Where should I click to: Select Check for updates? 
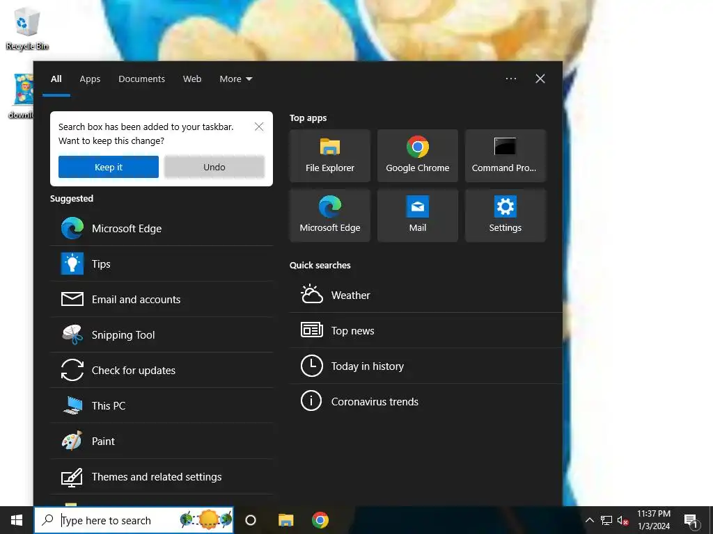pyautogui.click(x=162, y=370)
